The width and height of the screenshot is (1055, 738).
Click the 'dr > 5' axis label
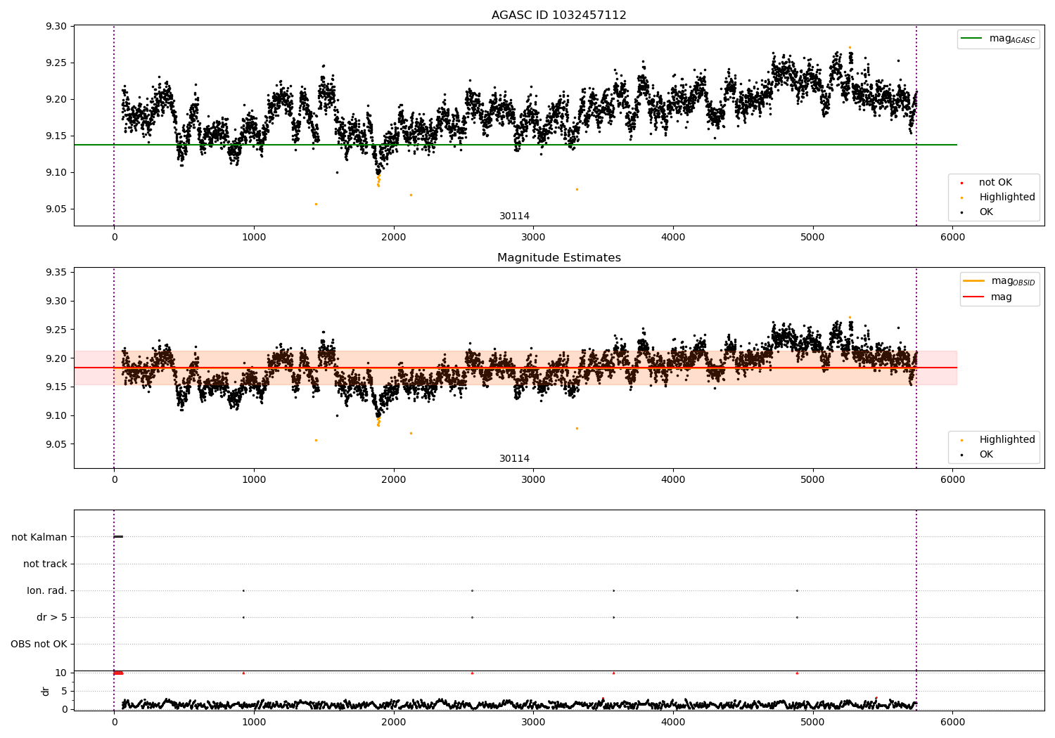click(52, 617)
